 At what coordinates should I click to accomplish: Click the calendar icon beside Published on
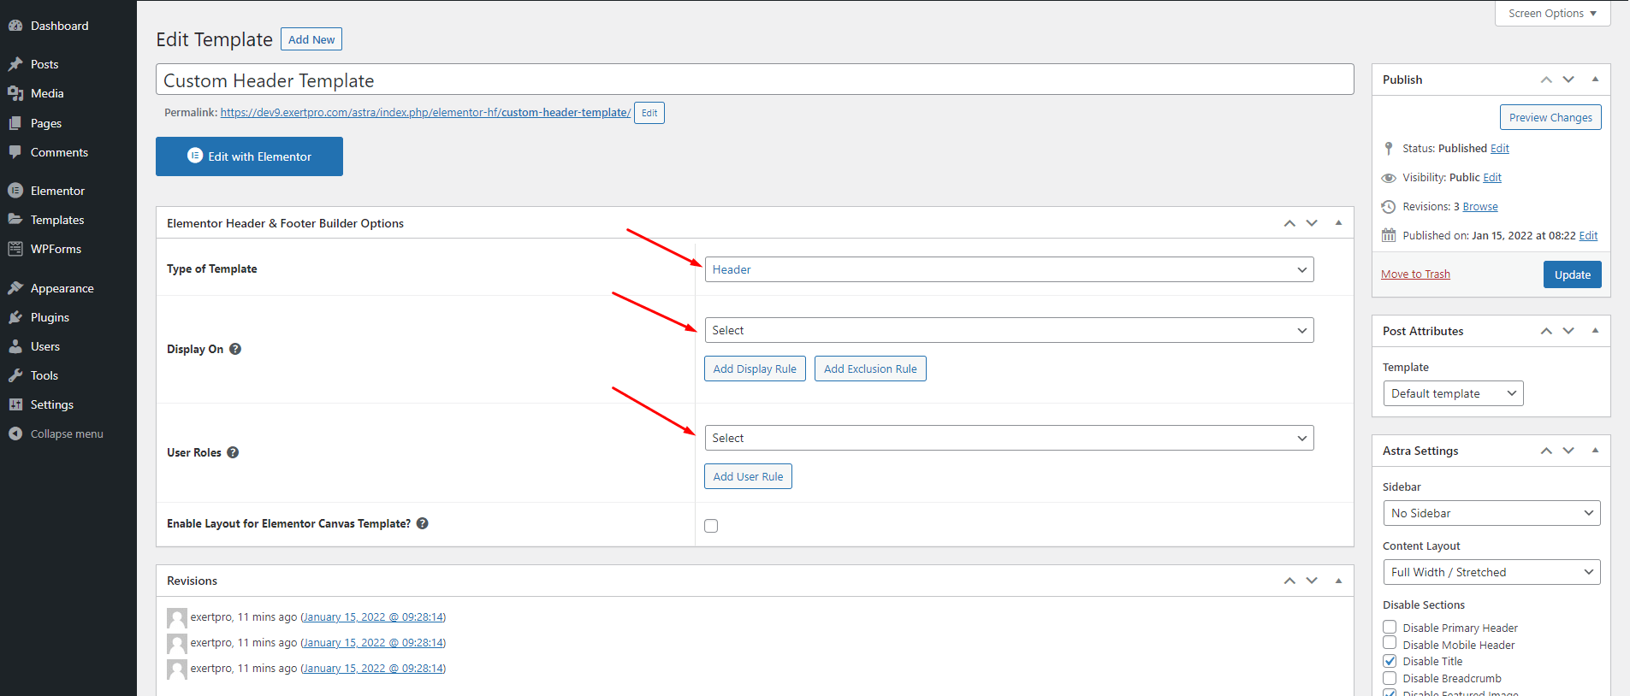point(1389,236)
